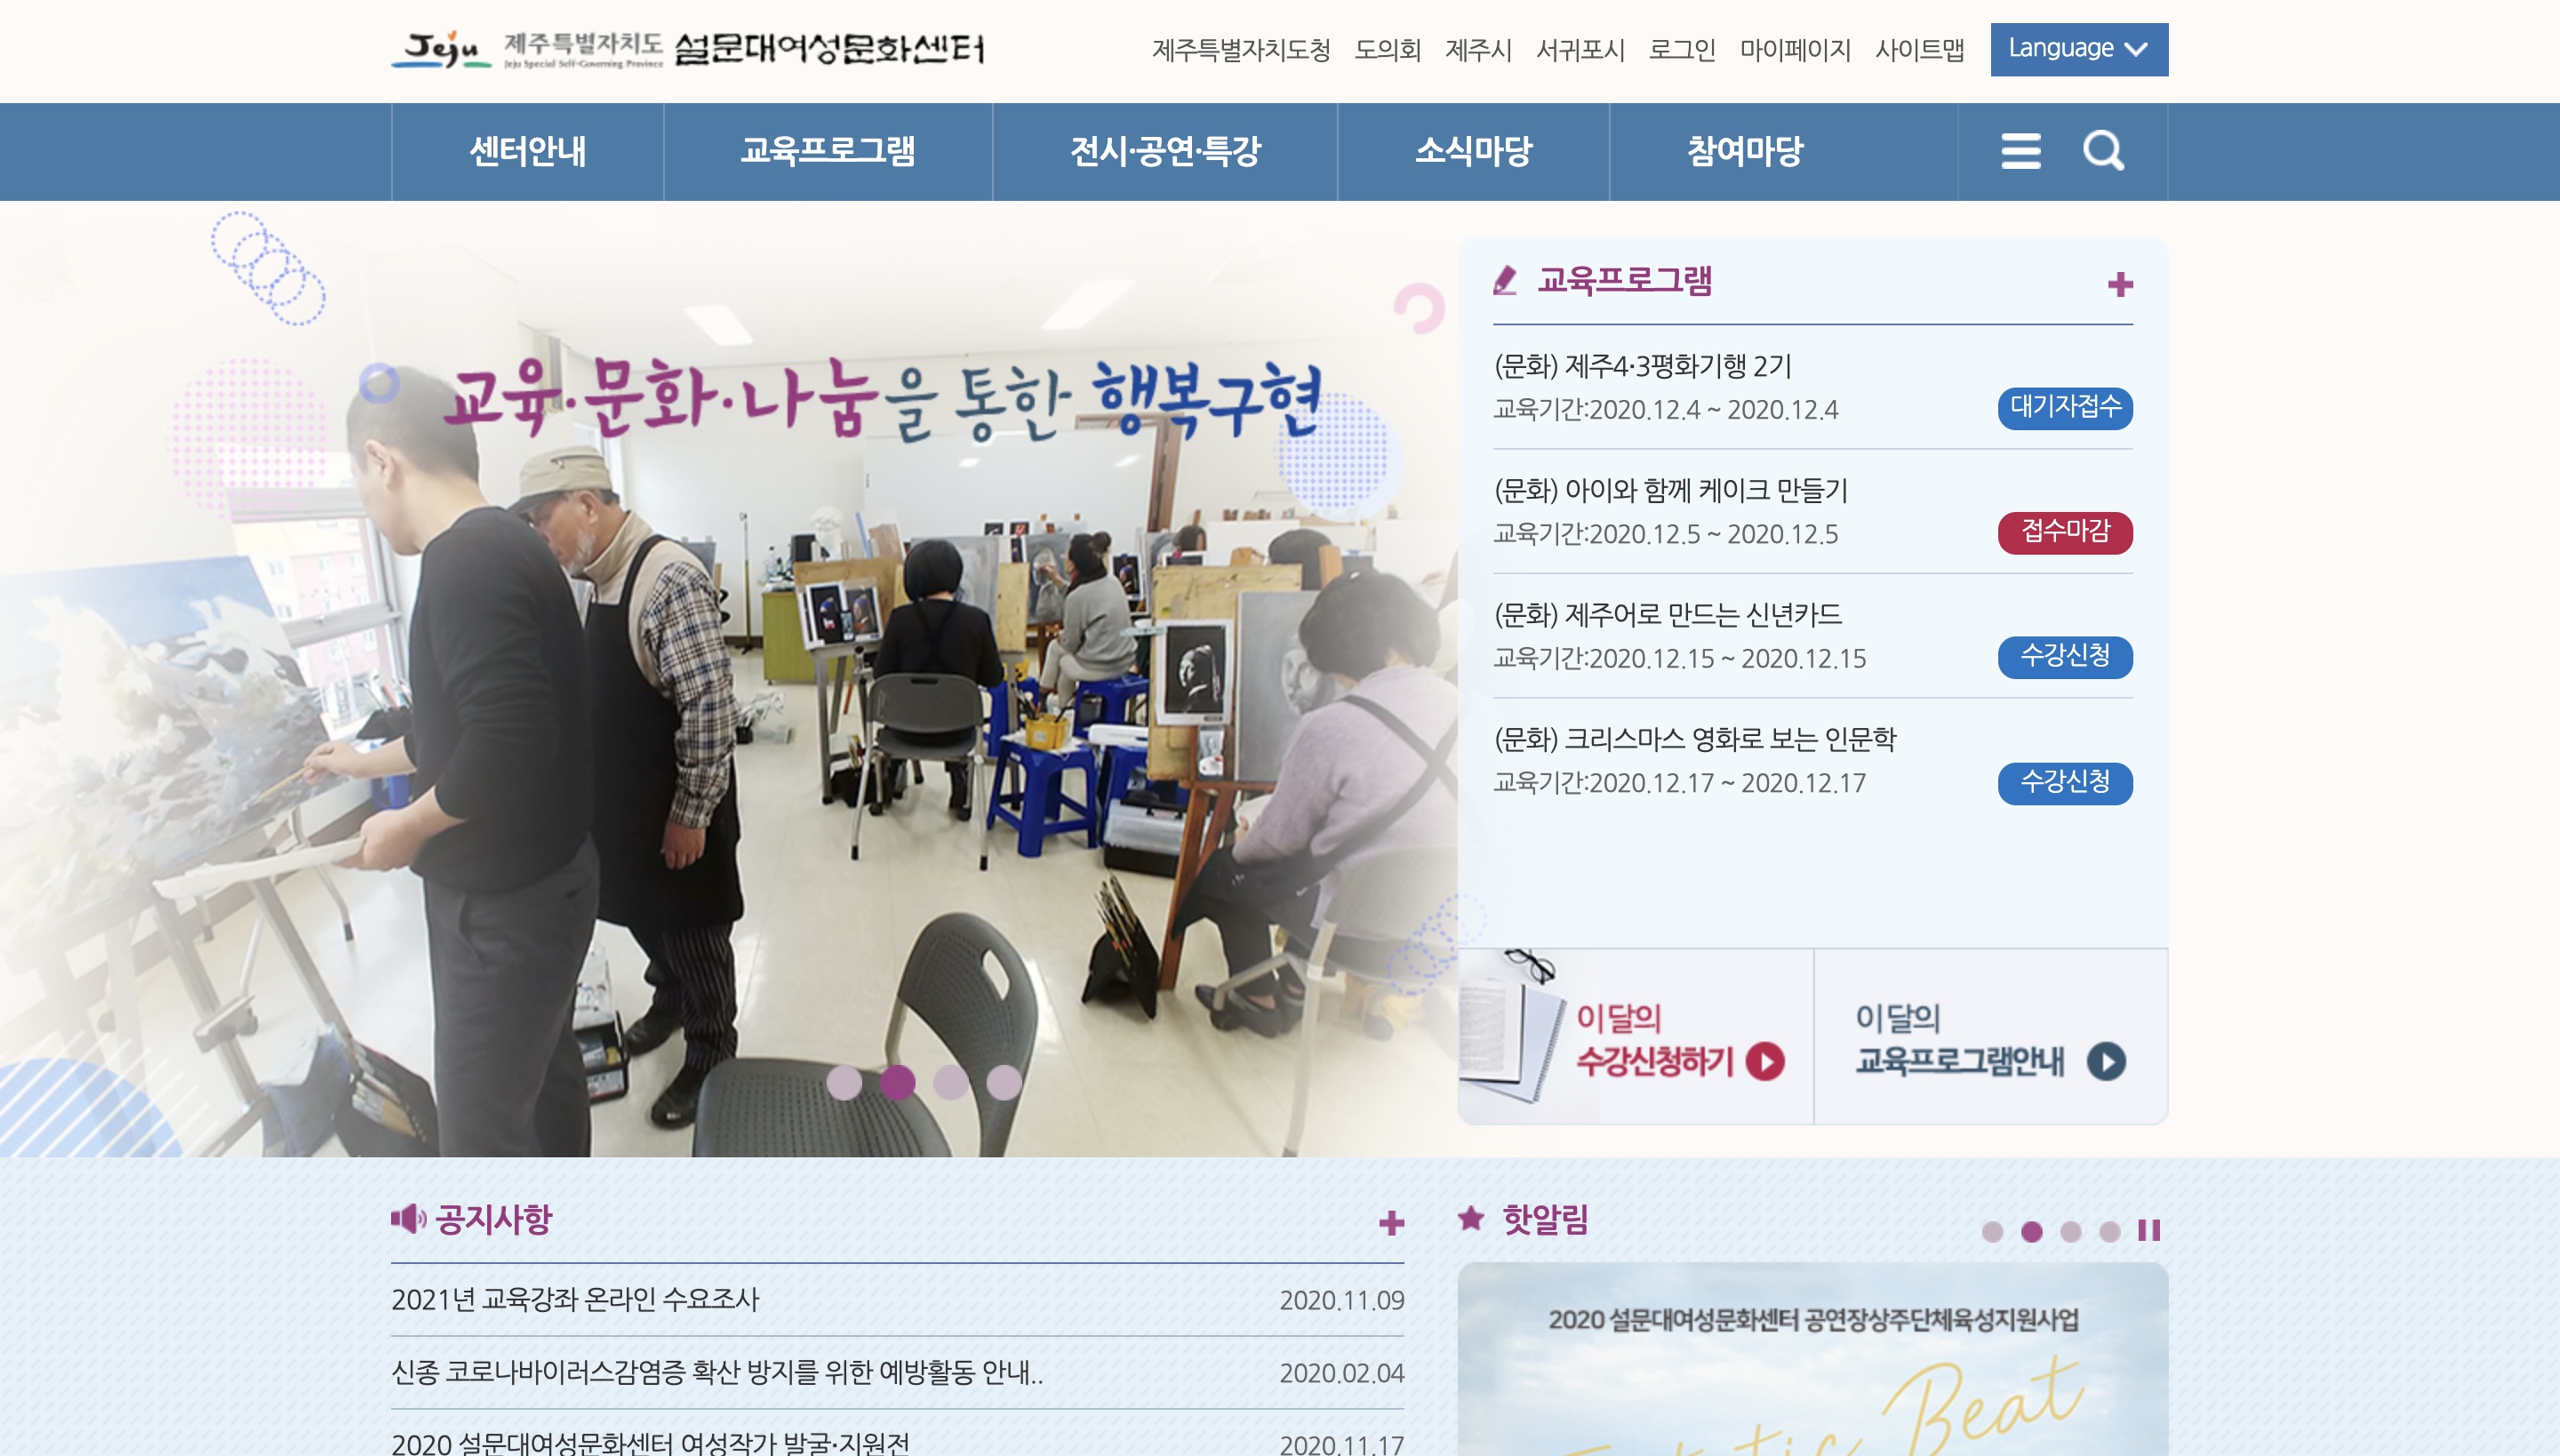Select the first main banner slide dot
The image size is (2560, 1456).
coord(844,1082)
